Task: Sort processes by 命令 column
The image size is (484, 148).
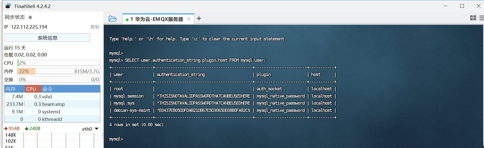Action: coord(71,89)
